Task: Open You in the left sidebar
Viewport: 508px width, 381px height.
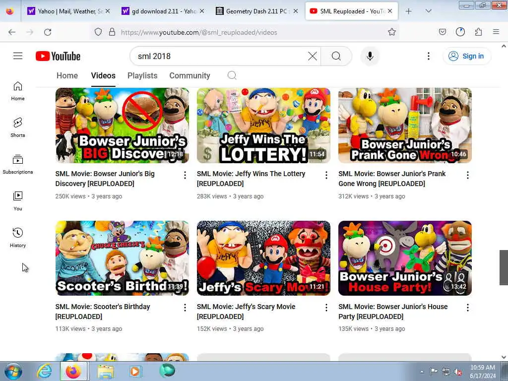Action: pyautogui.click(x=18, y=201)
